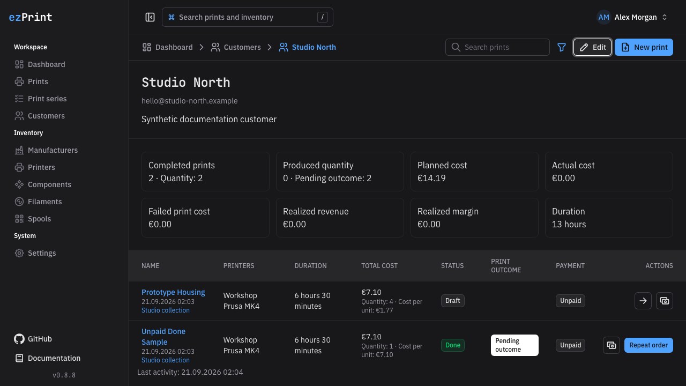Click the Planned cost €14.19 card
Viewport: 686px width, 386px height.
coord(474,172)
